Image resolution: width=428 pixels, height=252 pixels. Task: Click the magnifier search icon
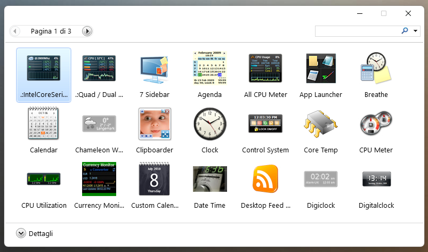(405, 31)
